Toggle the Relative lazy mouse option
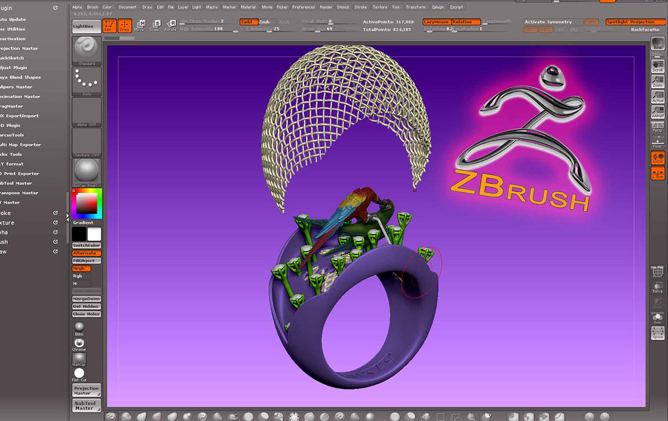This screenshot has width=668, height=421. click(465, 22)
